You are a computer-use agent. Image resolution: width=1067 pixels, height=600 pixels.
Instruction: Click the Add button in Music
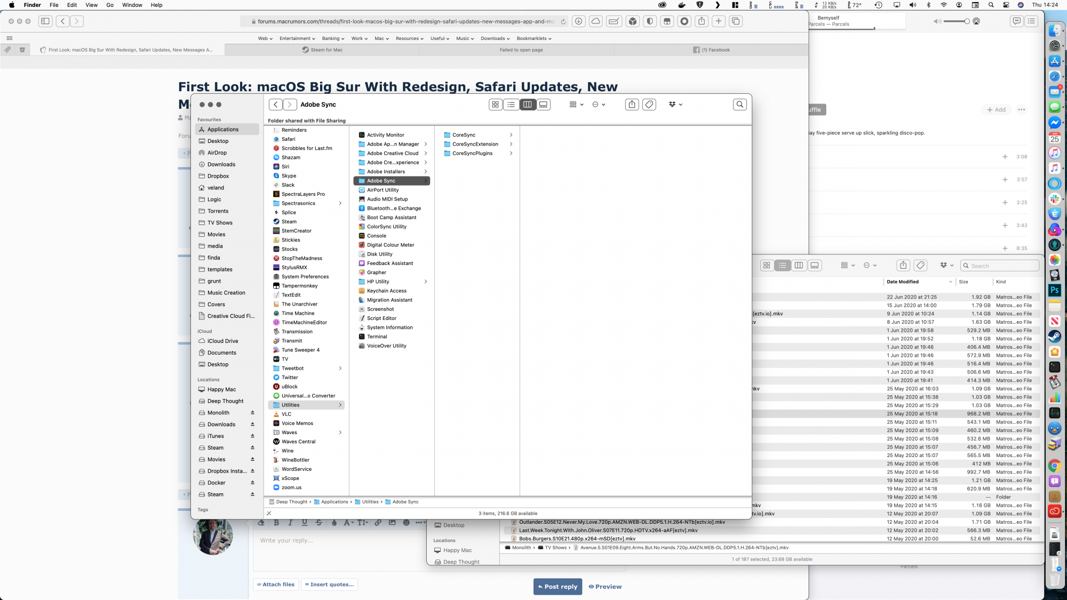pyautogui.click(x=996, y=110)
